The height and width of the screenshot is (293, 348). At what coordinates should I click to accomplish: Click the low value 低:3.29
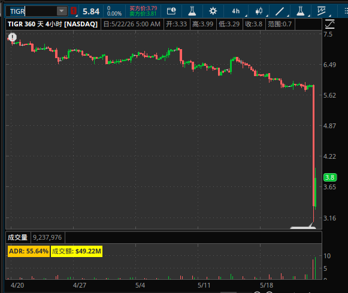click(x=229, y=24)
